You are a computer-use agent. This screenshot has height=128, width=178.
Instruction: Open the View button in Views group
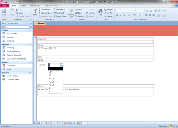tap(4, 13)
